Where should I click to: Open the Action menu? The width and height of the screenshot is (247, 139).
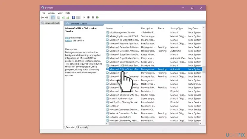pyautogui.click(x=51, y=13)
